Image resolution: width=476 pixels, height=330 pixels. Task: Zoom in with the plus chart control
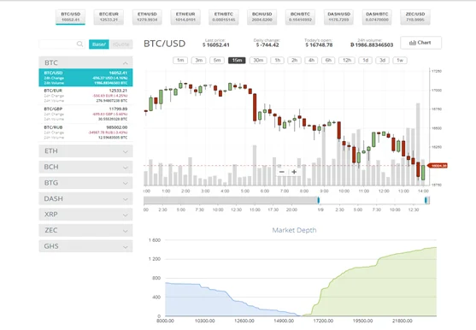tap(294, 172)
